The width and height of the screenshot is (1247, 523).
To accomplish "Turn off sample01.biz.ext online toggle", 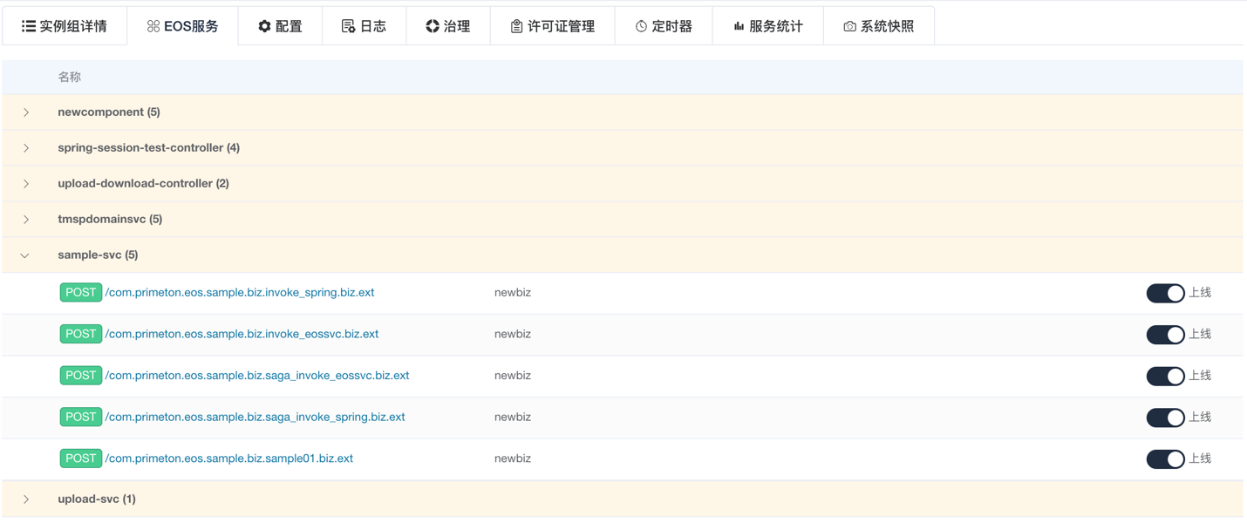I will tap(1165, 458).
